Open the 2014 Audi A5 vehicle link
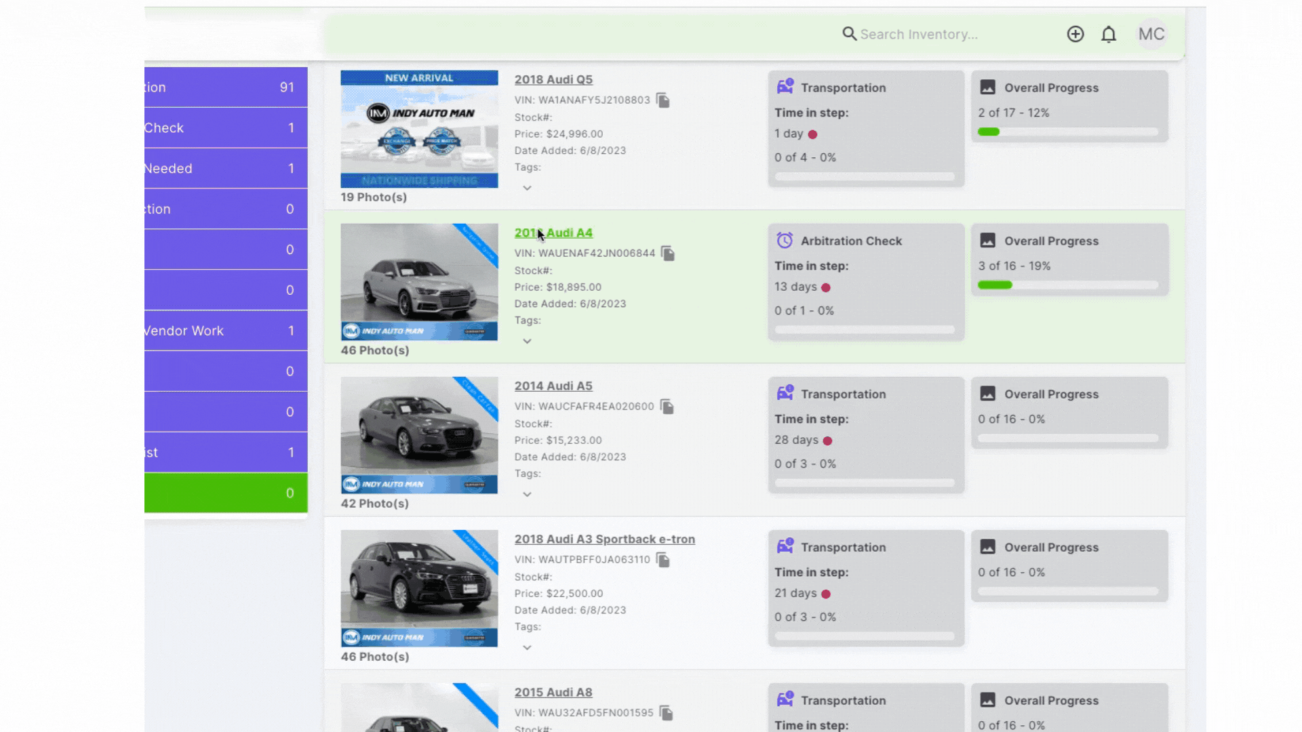1302x732 pixels. point(553,386)
